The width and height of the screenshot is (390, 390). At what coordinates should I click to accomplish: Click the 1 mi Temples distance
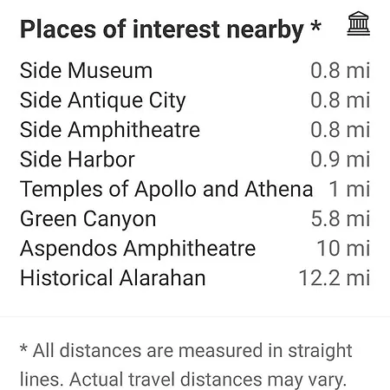pos(349,189)
